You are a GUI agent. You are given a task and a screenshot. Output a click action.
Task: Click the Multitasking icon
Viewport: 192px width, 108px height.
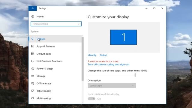33,98
